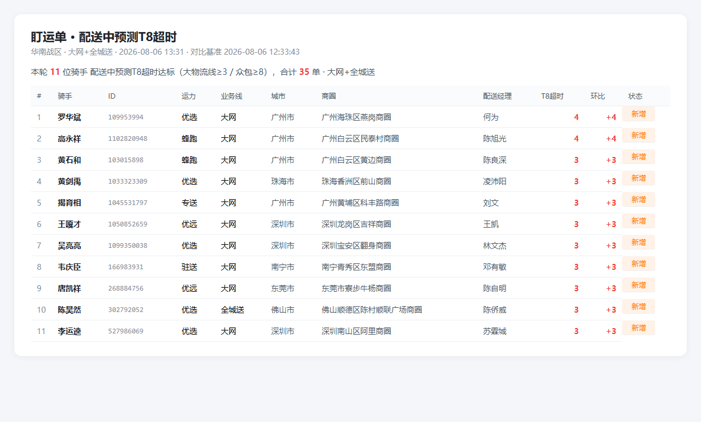Click 专送 capacity cell for 揭育相

pyautogui.click(x=190, y=203)
